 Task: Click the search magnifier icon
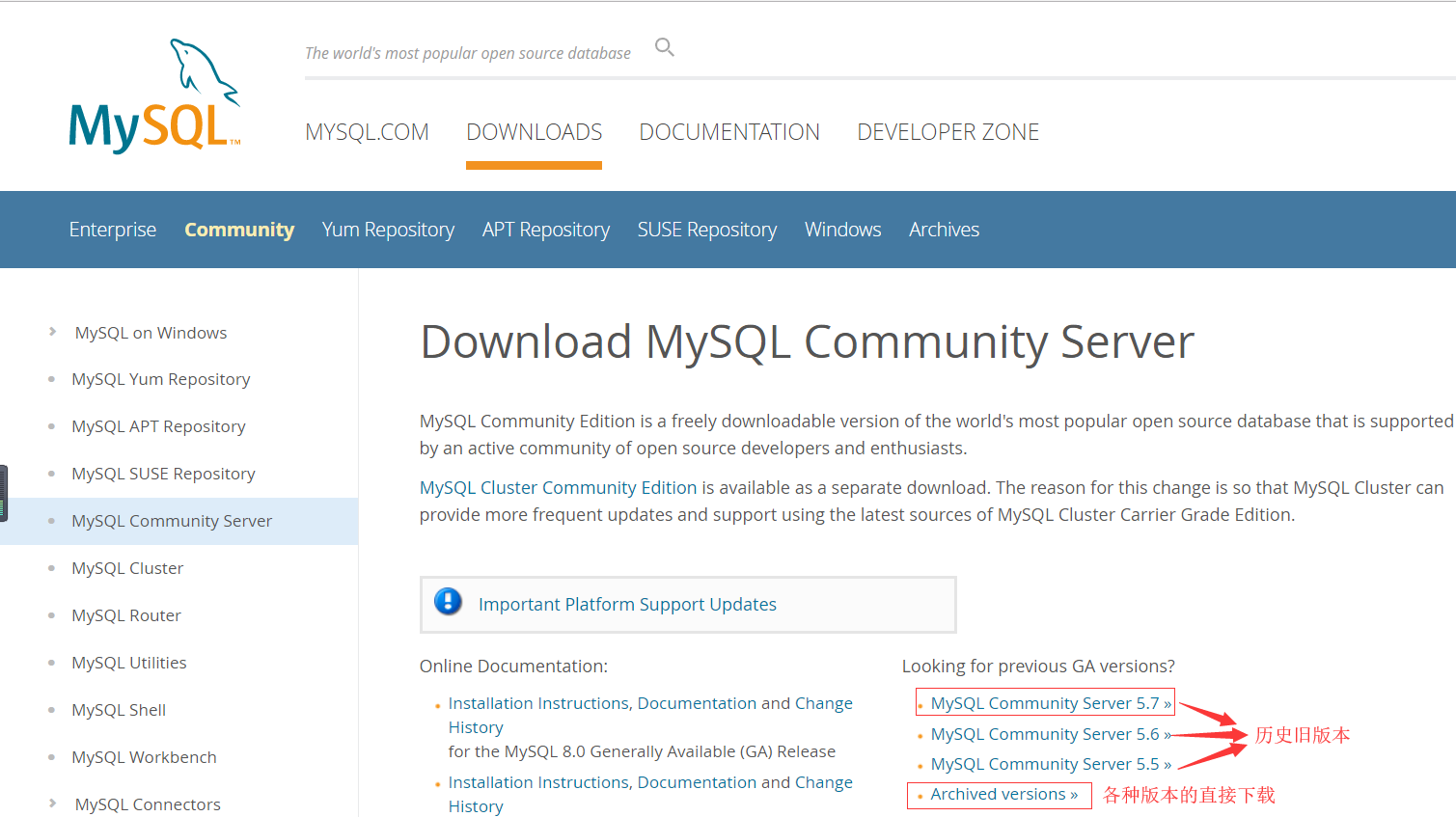pos(665,46)
